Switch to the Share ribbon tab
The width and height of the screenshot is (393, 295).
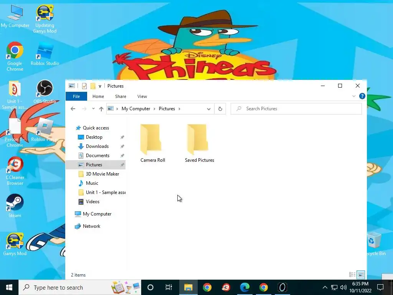click(x=121, y=96)
